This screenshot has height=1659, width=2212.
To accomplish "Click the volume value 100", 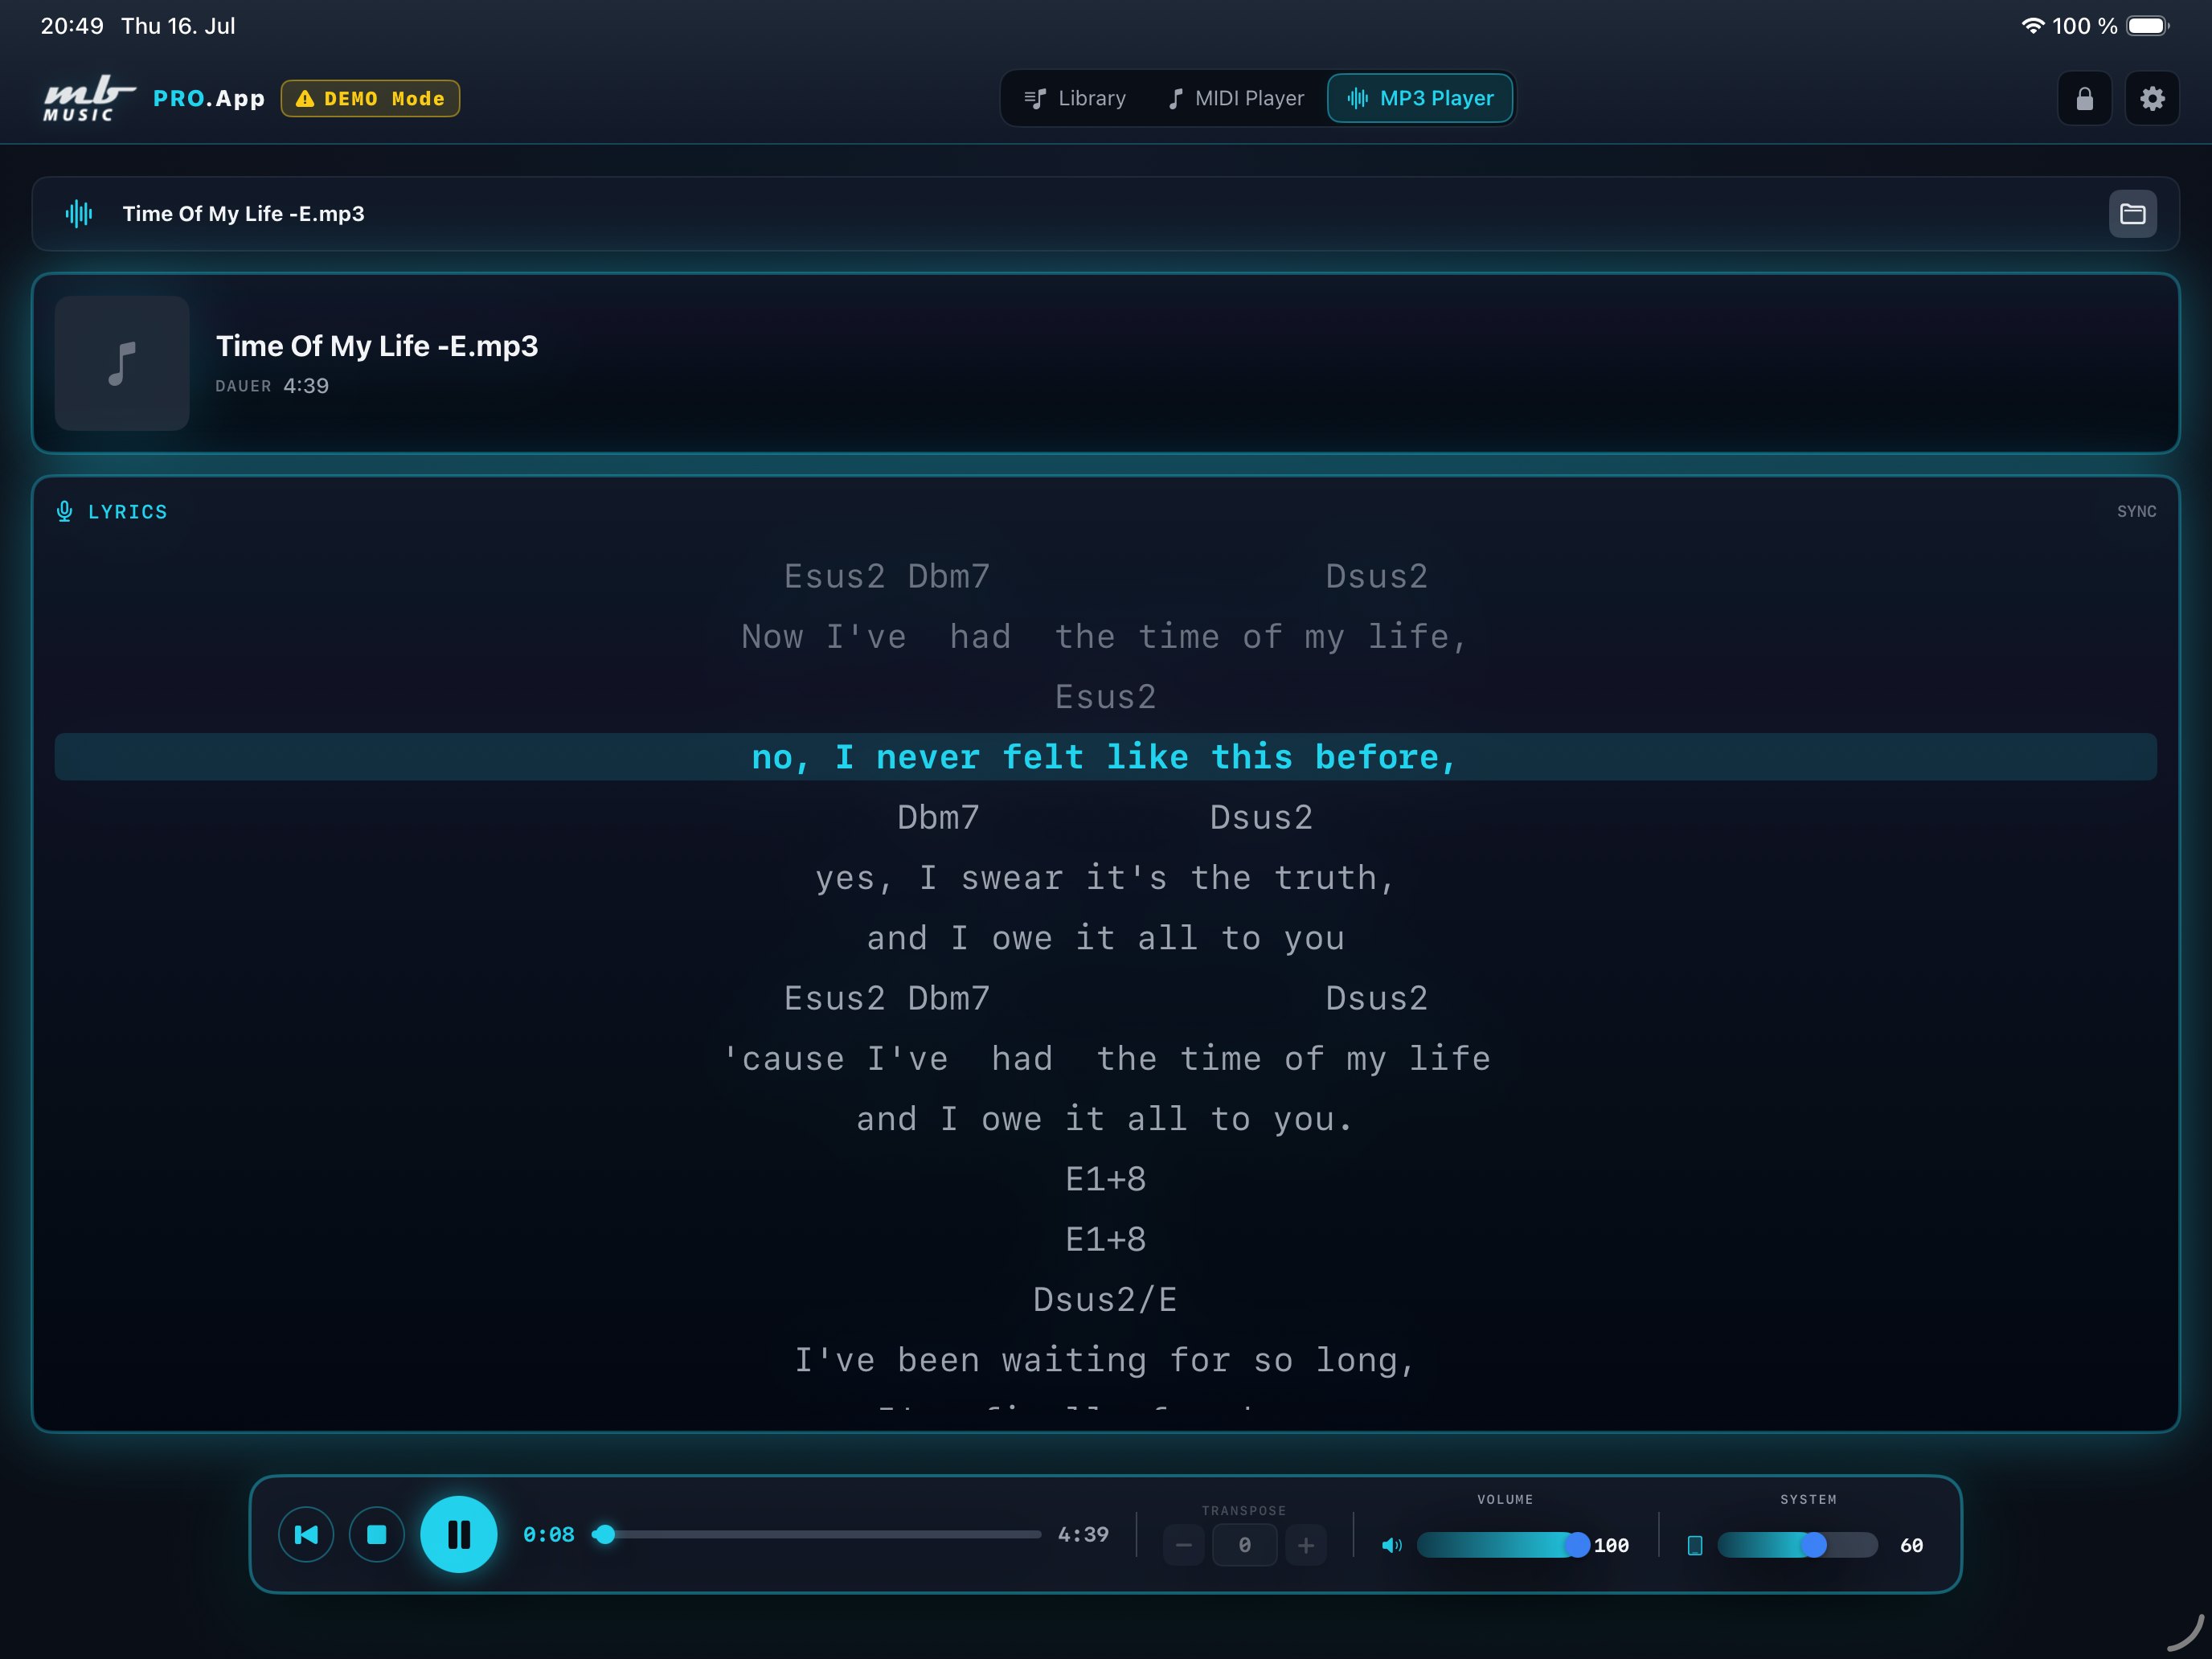I will [x=1611, y=1545].
